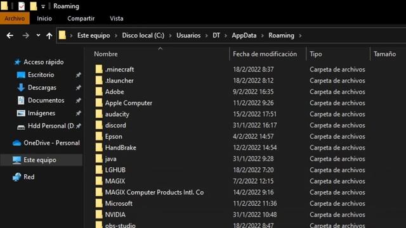Image resolution: width=406 pixels, height=228 pixels.
Task: Select the java folder icon
Action: click(x=99, y=159)
